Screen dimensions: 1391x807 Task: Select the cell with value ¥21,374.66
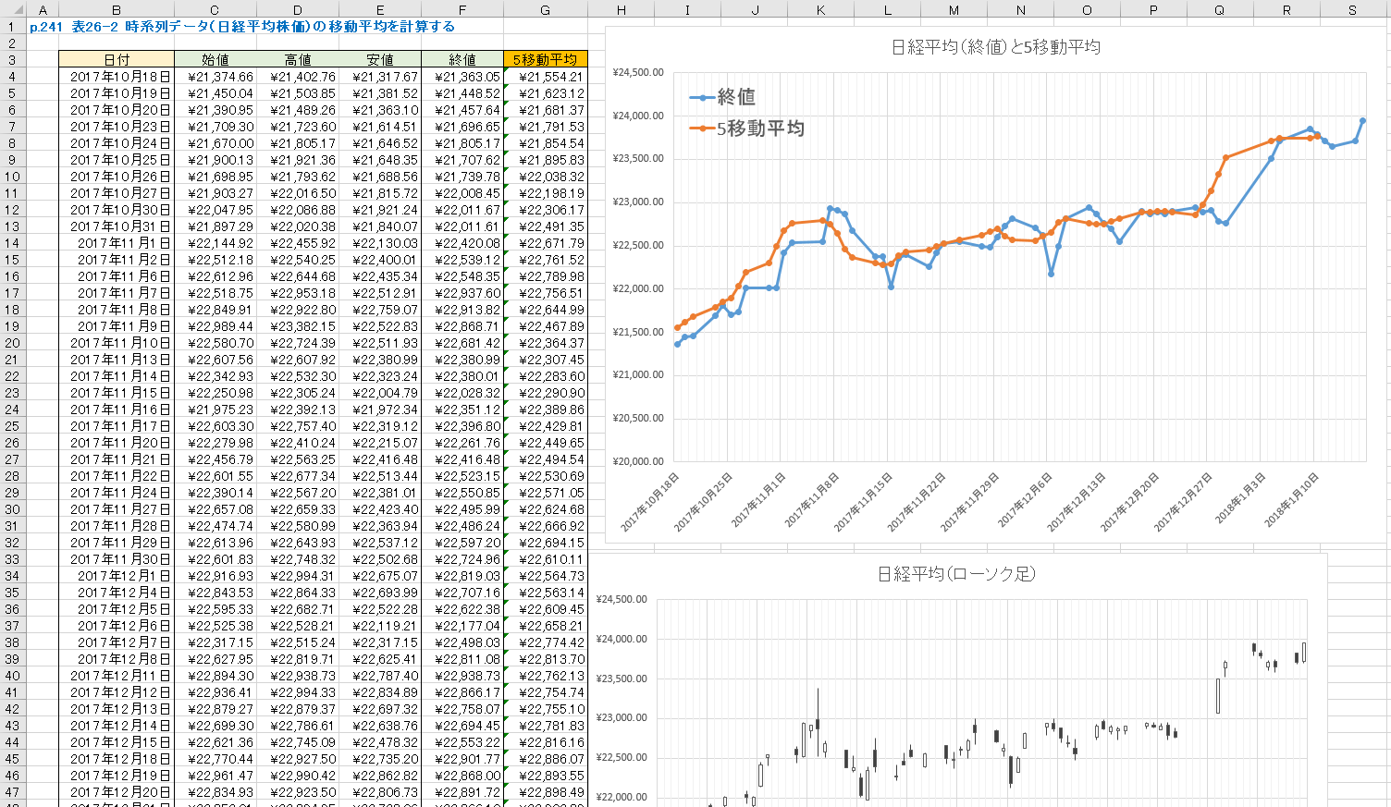click(x=215, y=77)
